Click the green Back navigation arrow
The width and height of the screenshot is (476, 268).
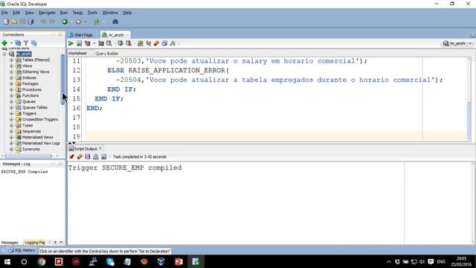coord(65,22)
